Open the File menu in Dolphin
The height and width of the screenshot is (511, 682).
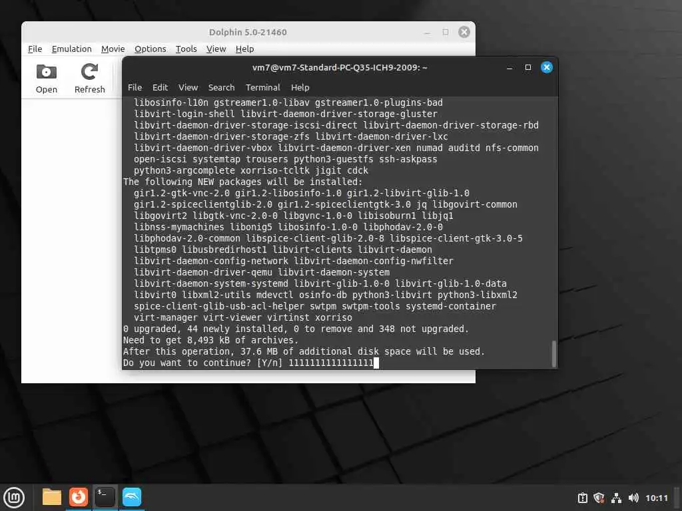[x=35, y=49]
